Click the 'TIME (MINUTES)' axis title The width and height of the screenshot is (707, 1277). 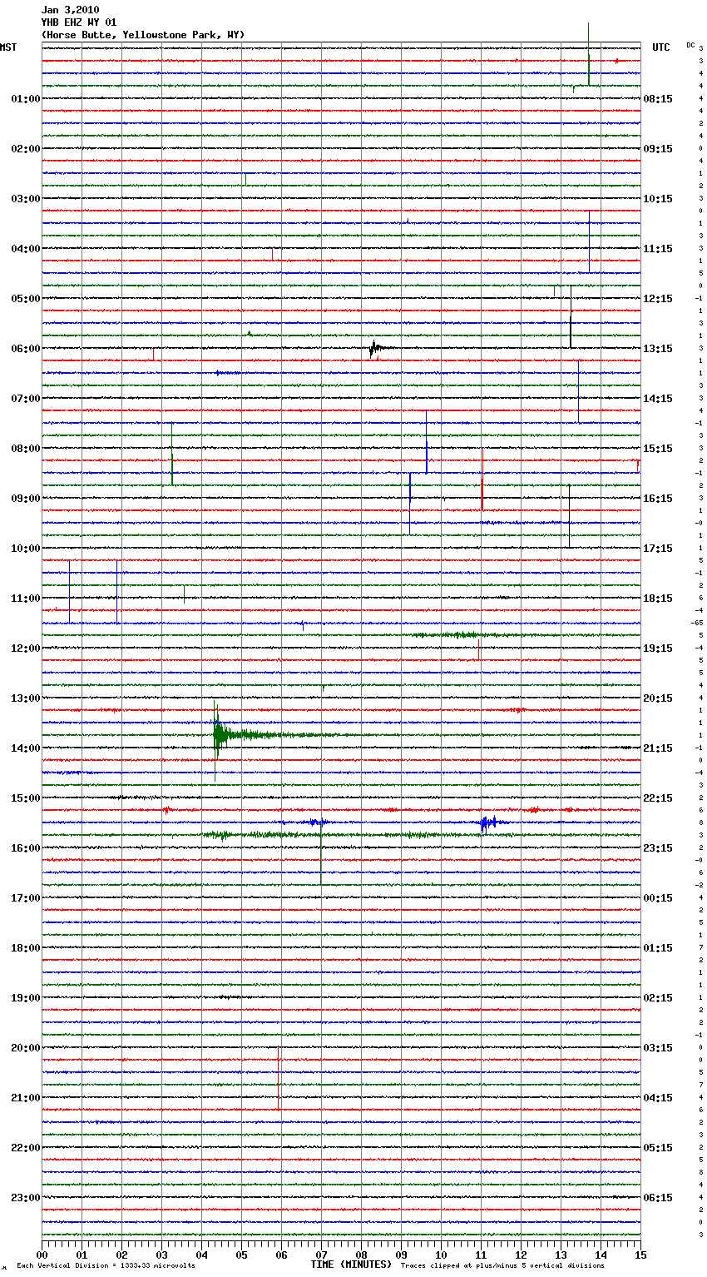[350, 1265]
